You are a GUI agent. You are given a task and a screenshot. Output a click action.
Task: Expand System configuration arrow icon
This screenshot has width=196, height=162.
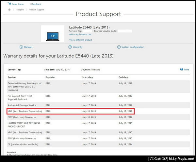[119, 47]
